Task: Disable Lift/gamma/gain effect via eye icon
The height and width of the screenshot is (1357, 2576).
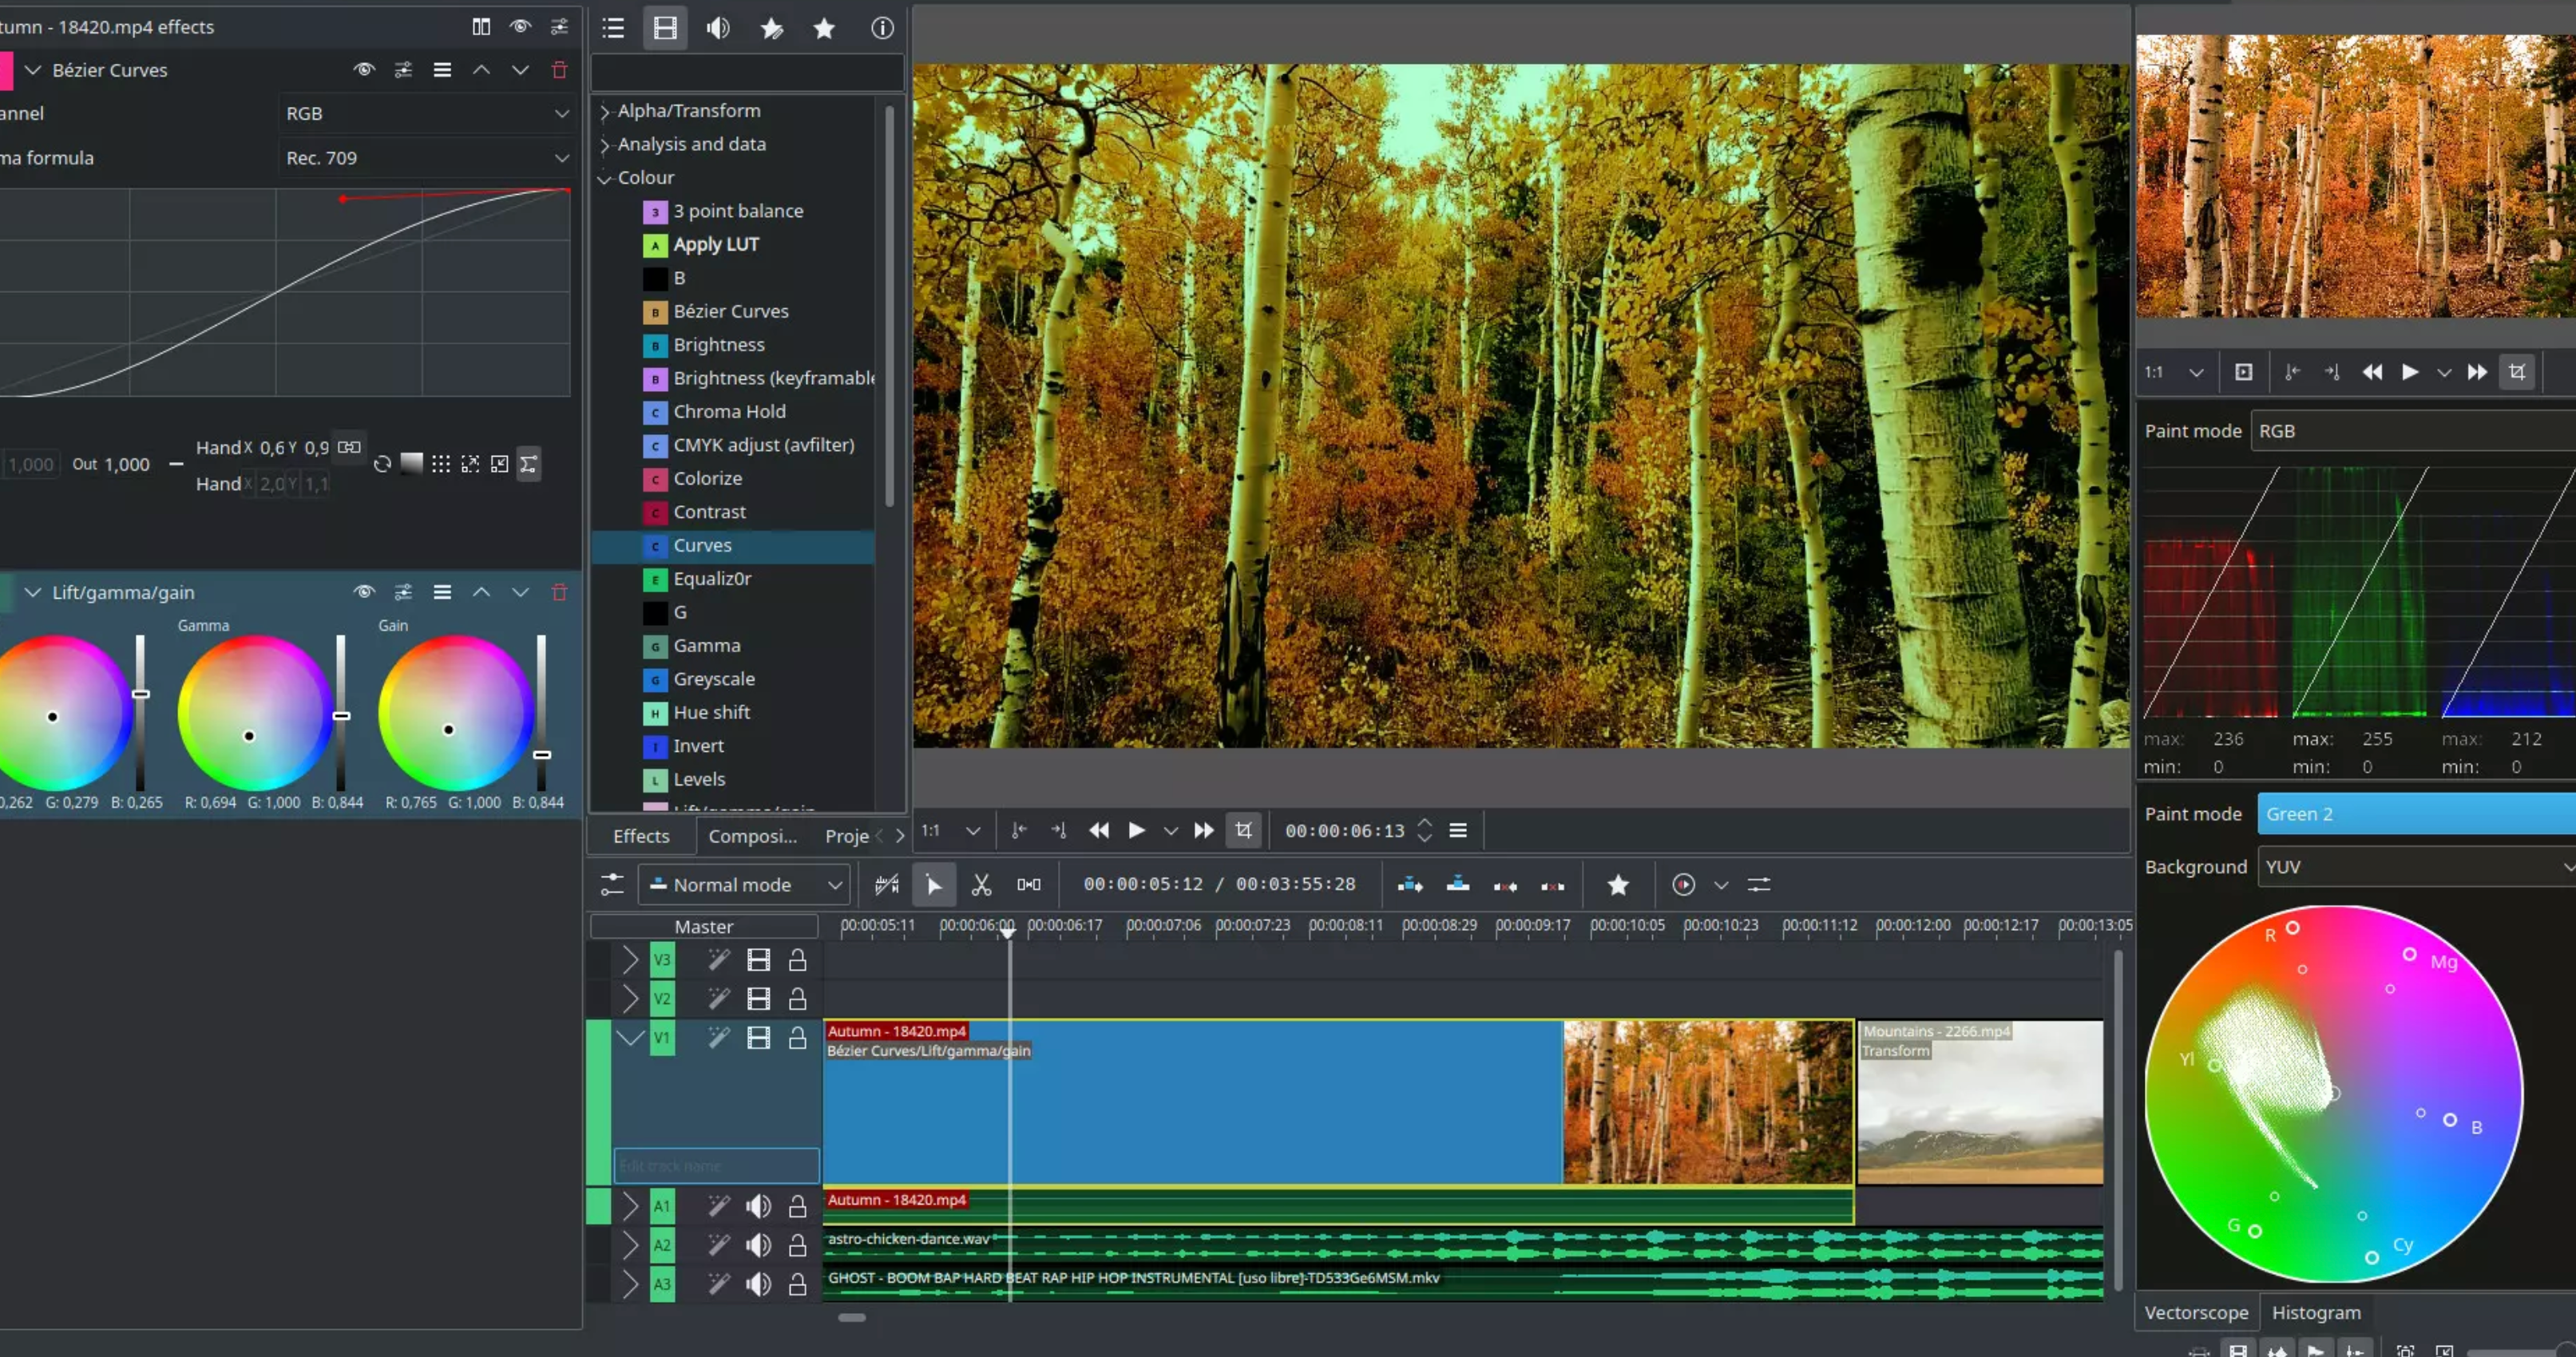Action: [364, 592]
